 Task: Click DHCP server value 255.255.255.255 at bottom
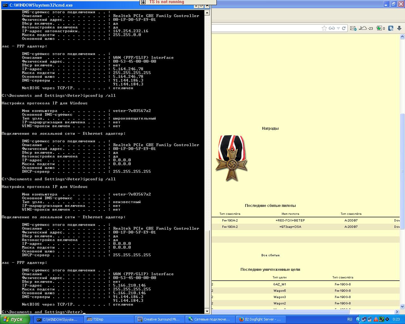132,255
